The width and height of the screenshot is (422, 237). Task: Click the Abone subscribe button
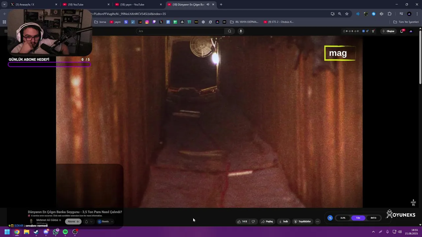coord(73,222)
